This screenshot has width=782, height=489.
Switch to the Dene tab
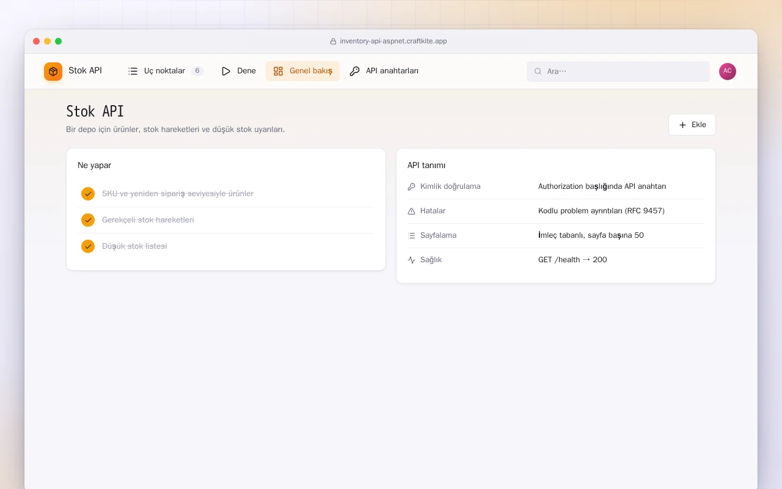click(238, 71)
